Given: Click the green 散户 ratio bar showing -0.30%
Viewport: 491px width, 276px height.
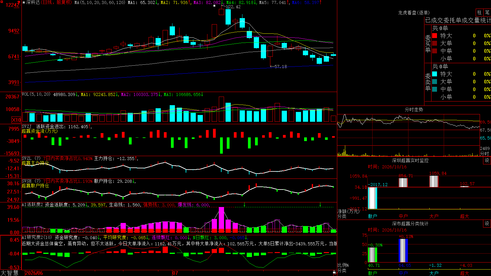Looking at the screenshot, I should pos(373,255).
